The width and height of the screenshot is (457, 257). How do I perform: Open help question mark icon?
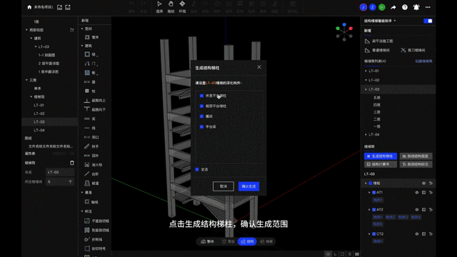(405, 7)
